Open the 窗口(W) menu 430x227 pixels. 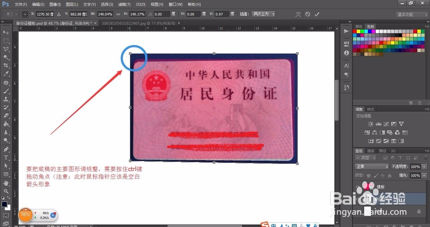click(x=175, y=4)
